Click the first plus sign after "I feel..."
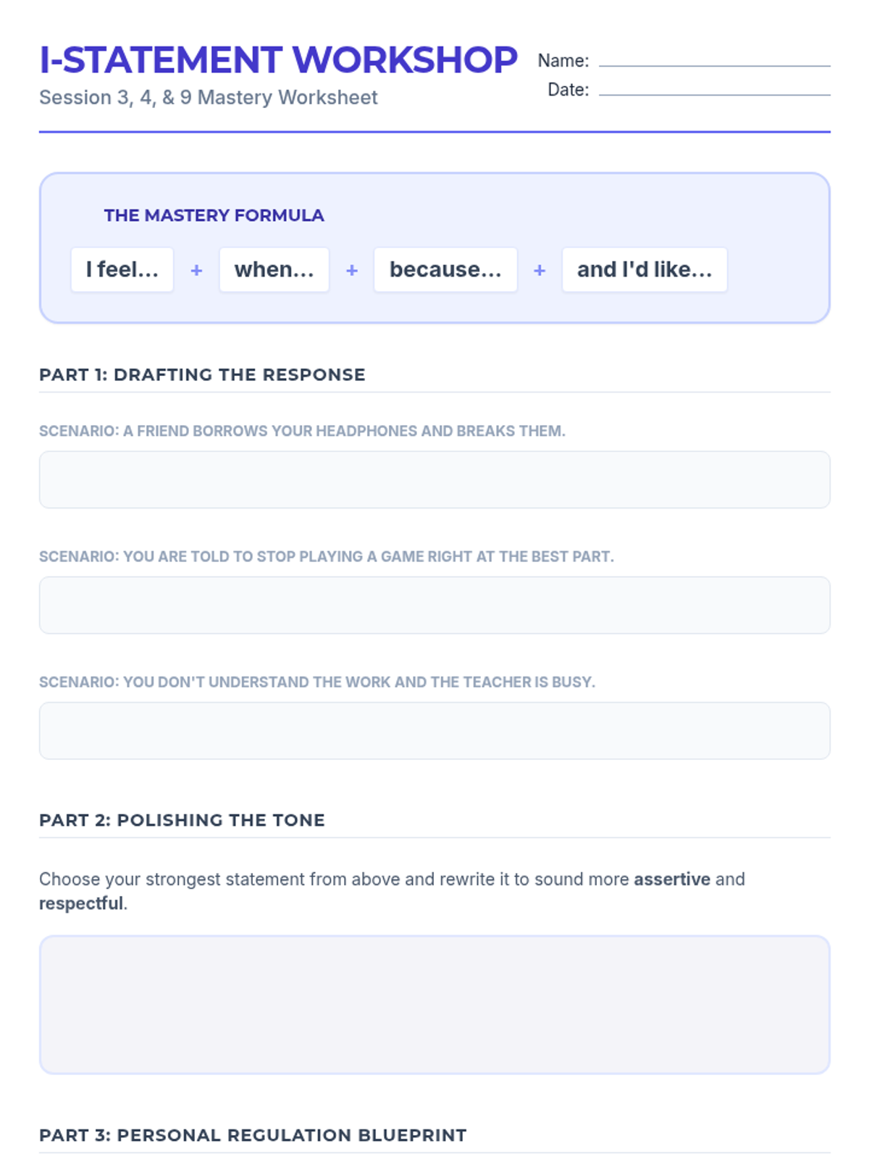The width and height of the screenshot is (869, 1159). point(196,270)
